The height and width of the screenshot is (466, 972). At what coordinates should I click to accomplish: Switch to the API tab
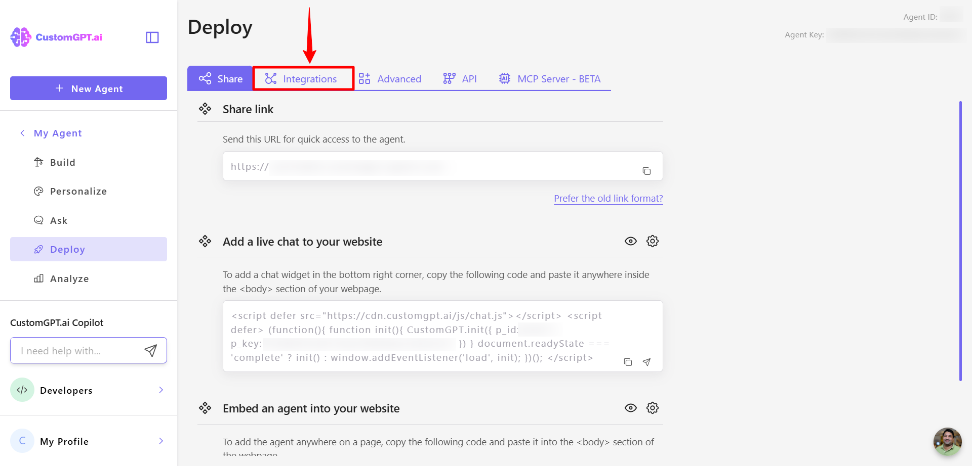(460, 79)
